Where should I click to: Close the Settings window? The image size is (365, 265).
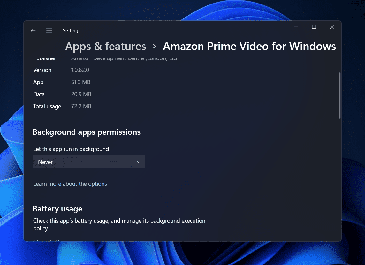(332, 27)
